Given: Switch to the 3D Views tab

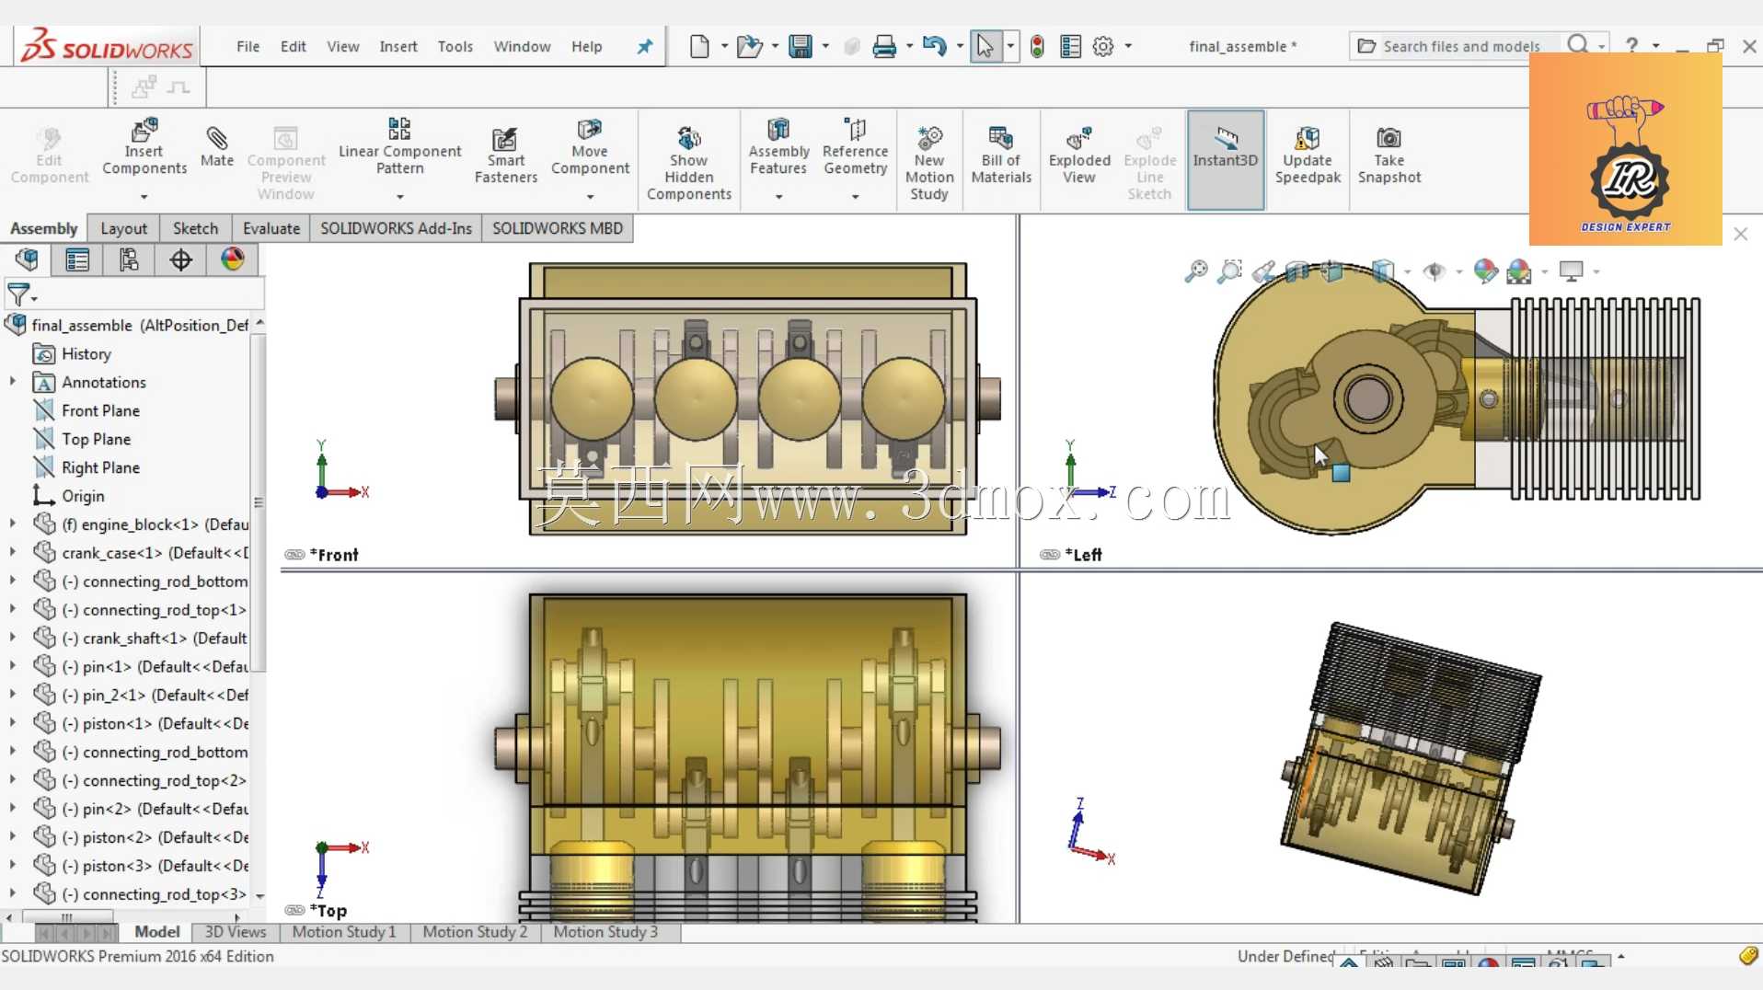Looking at the screenshot, I should pyautogui.click(x=235, y=932).
